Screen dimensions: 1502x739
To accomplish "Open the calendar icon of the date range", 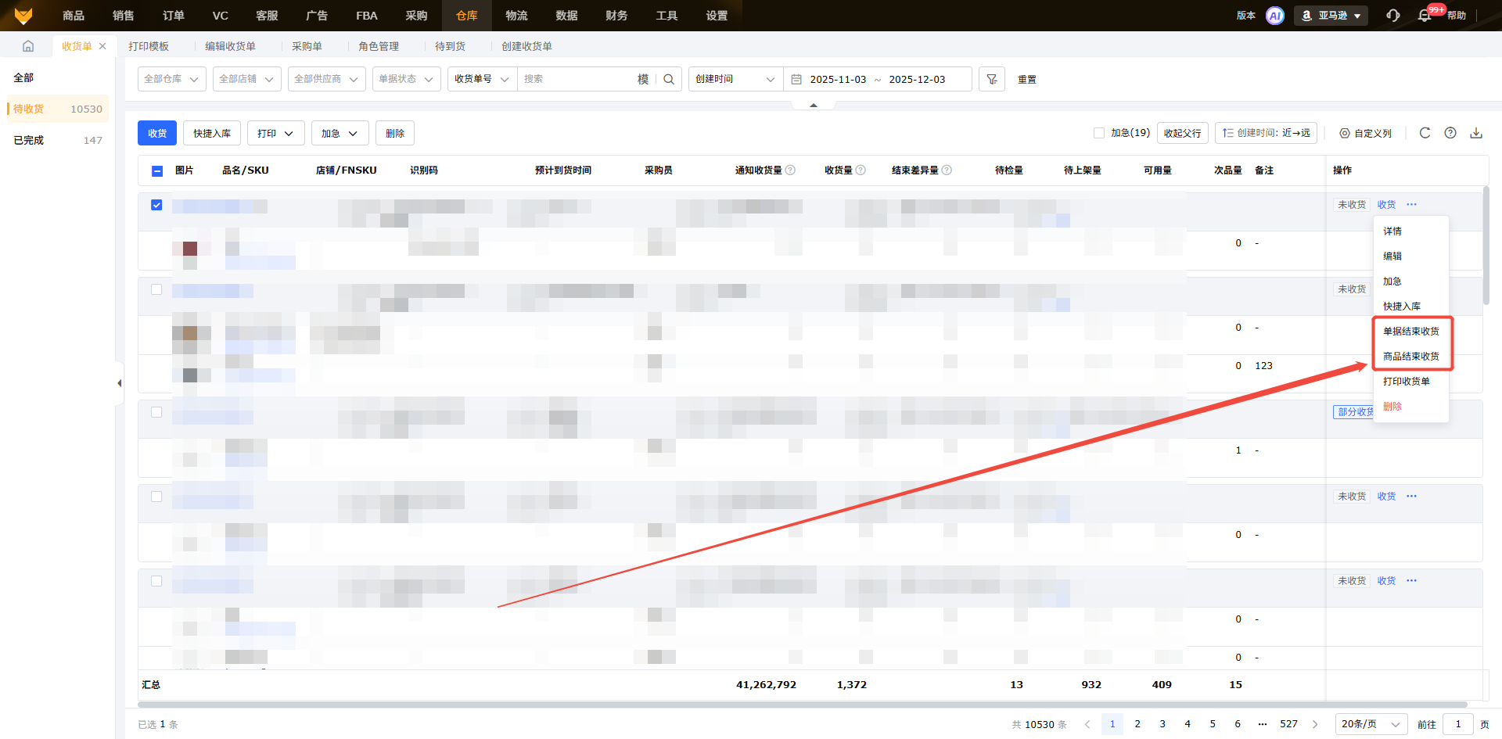I will click(x=796, y=79).
